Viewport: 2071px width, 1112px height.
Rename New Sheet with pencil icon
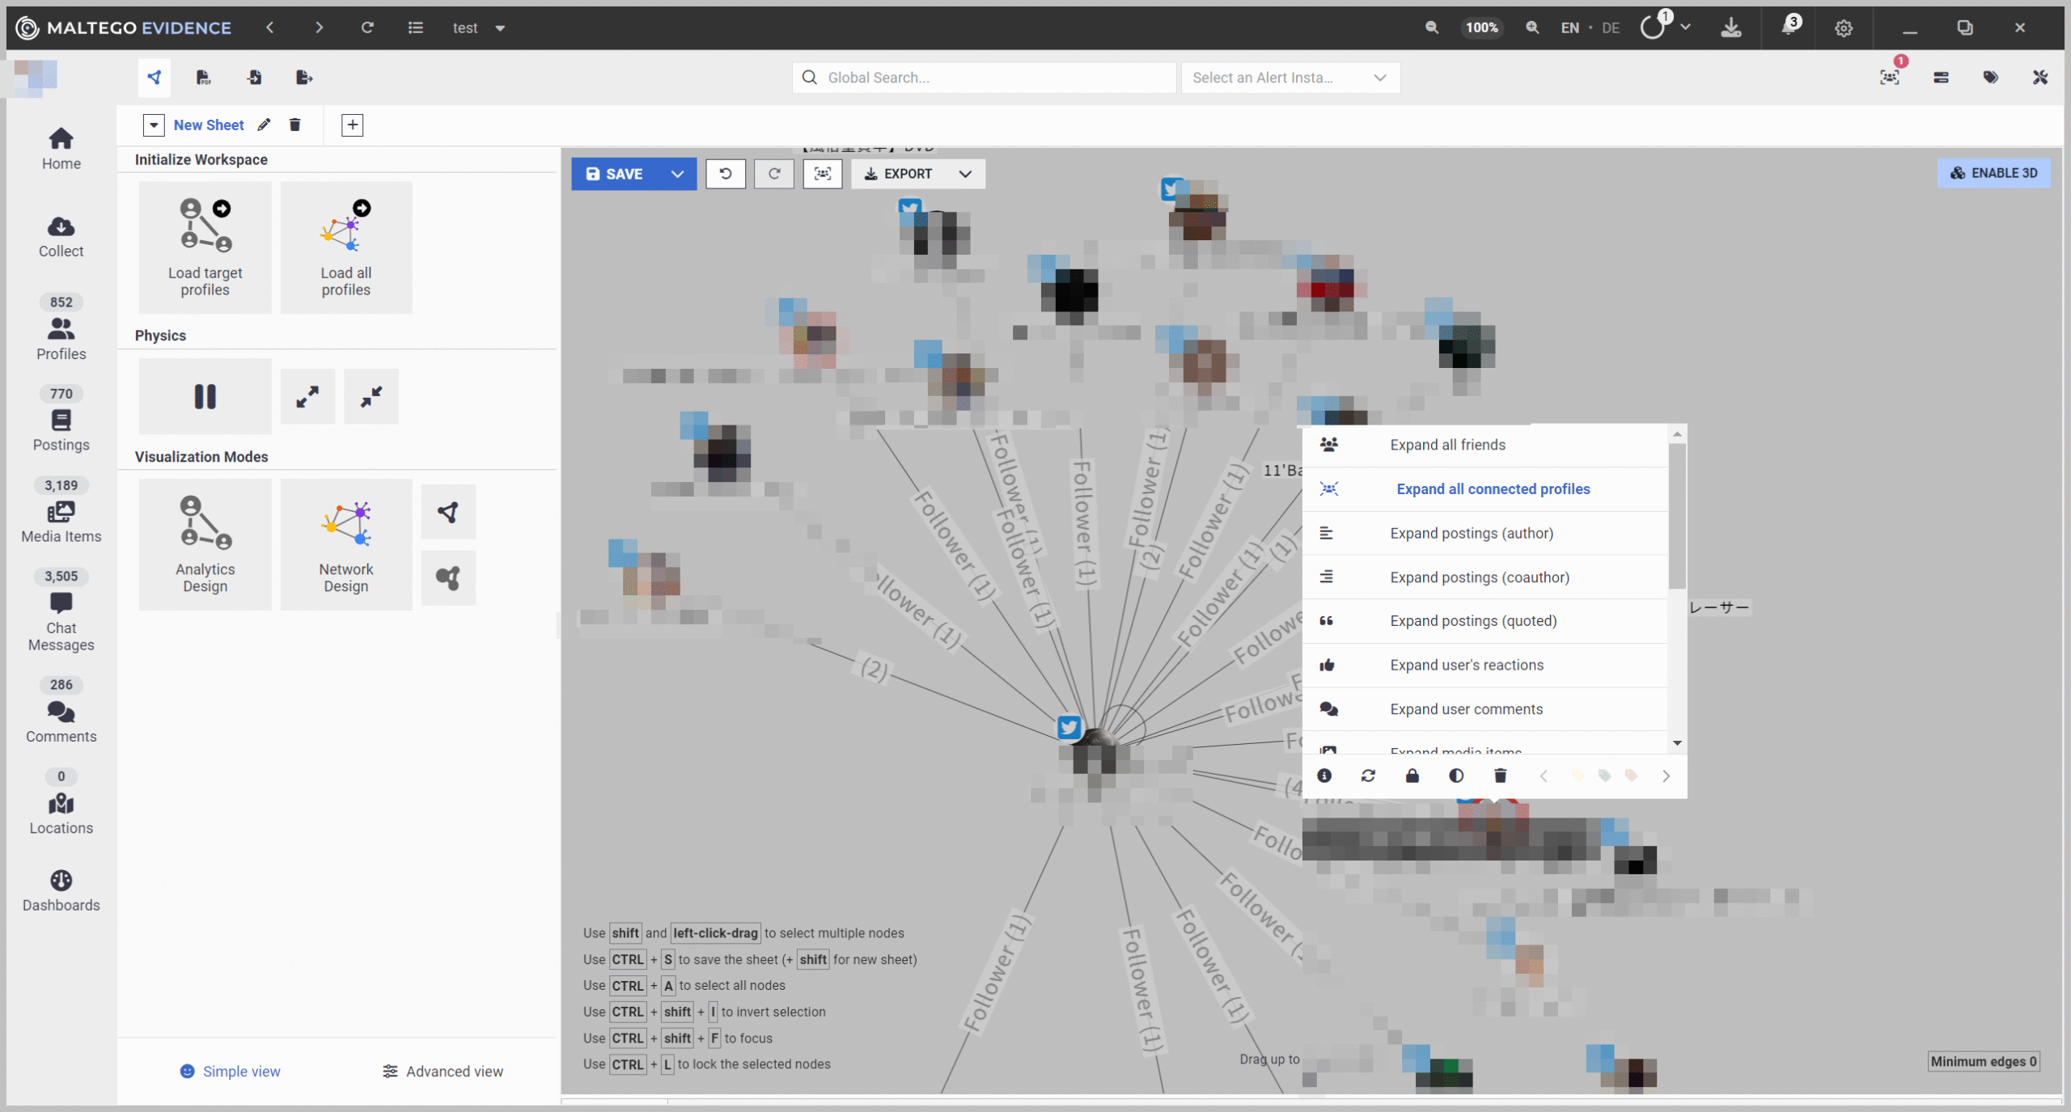[264, 125]
